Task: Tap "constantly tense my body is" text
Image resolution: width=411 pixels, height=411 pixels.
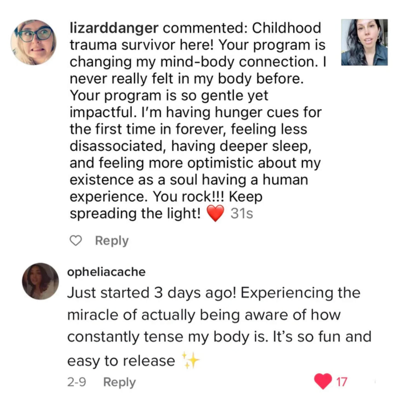Action: 167,337
